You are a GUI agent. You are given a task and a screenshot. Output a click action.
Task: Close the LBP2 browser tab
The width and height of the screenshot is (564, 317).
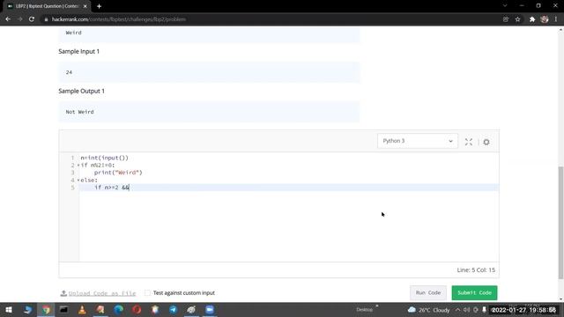(x=85, y=6)
